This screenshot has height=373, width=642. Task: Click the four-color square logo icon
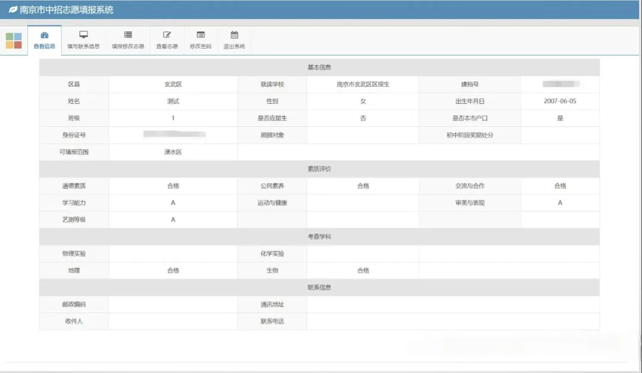click(14, 40)
